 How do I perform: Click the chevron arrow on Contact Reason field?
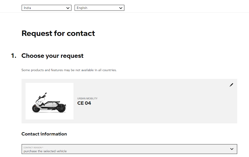pyautogui.click(x=232, y=149)
